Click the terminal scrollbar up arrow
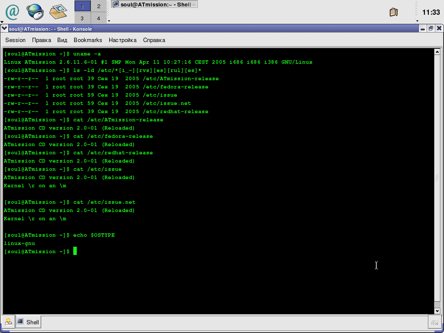This screenshot has height=333, width=444. coord(437,52)
